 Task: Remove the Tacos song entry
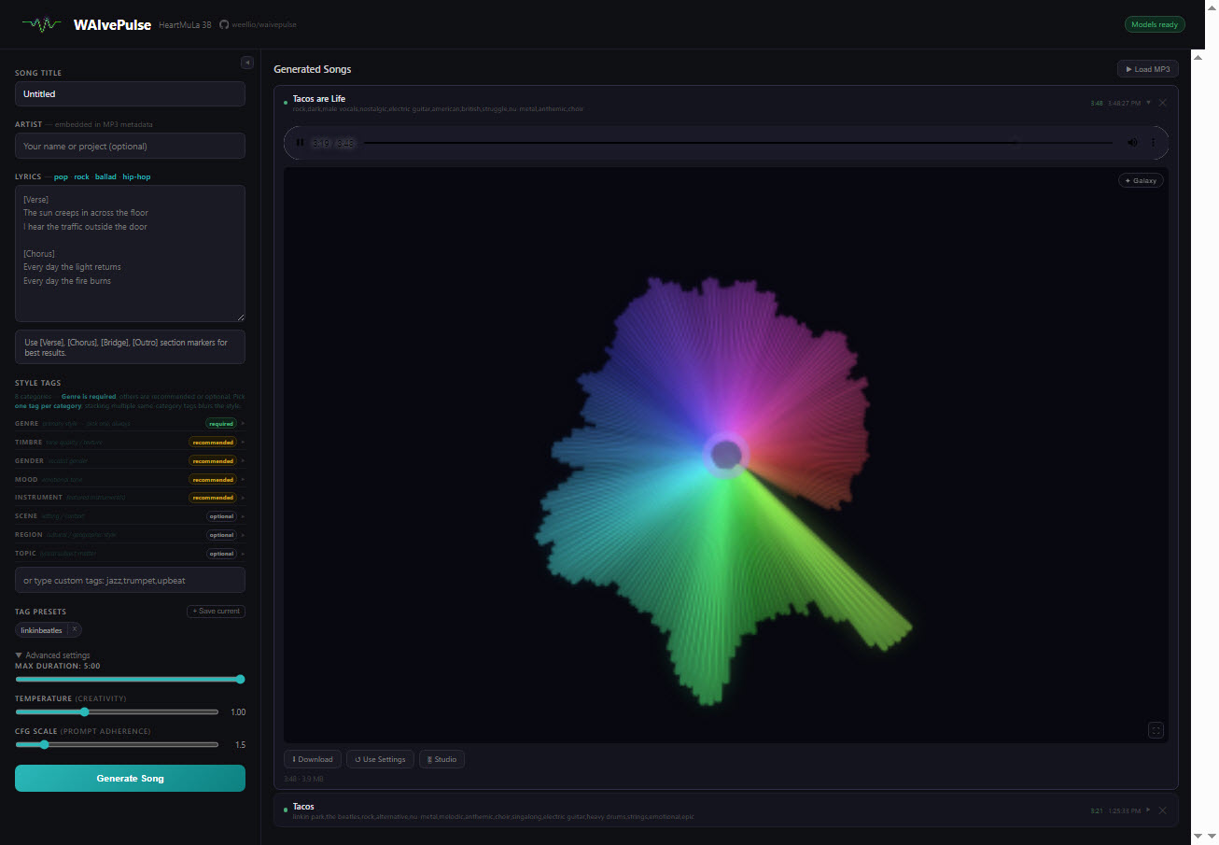1162,810
